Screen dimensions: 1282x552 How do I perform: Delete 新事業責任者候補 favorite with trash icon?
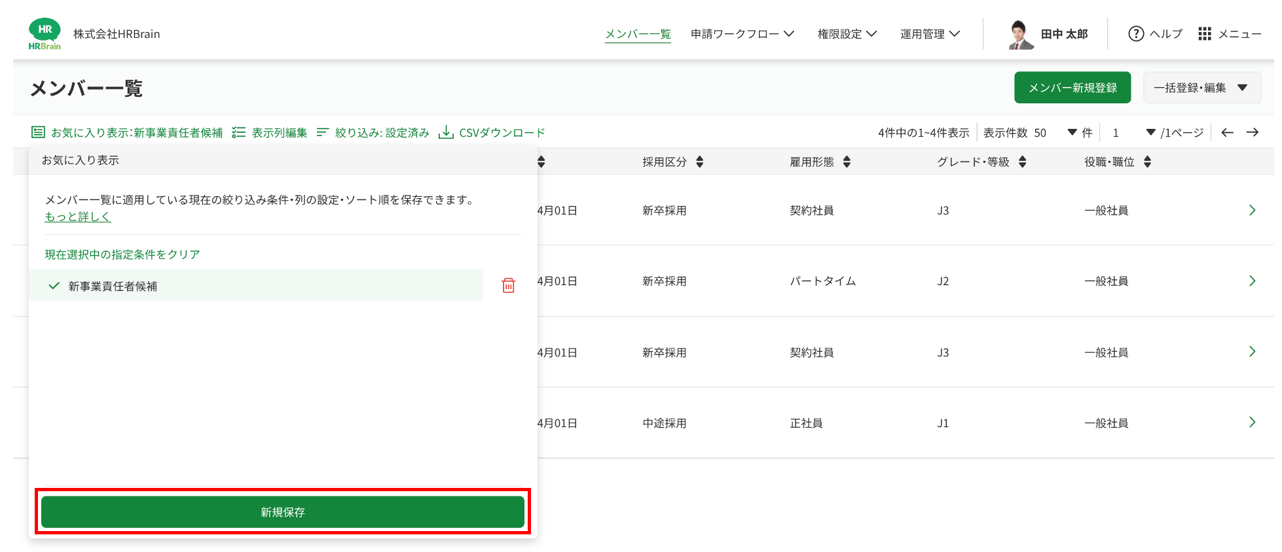point(508,286)
